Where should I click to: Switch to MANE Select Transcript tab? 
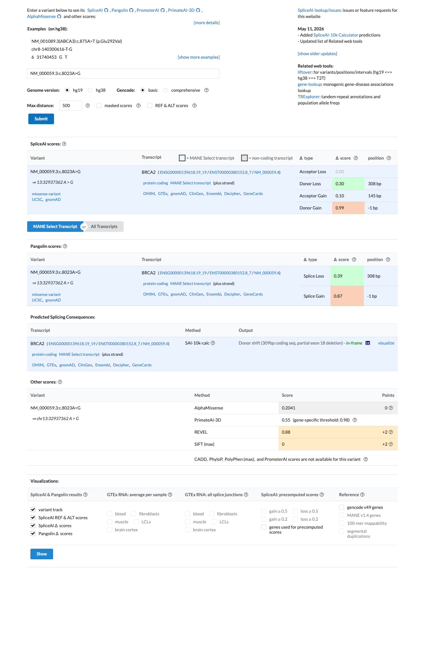coord(55,227)
